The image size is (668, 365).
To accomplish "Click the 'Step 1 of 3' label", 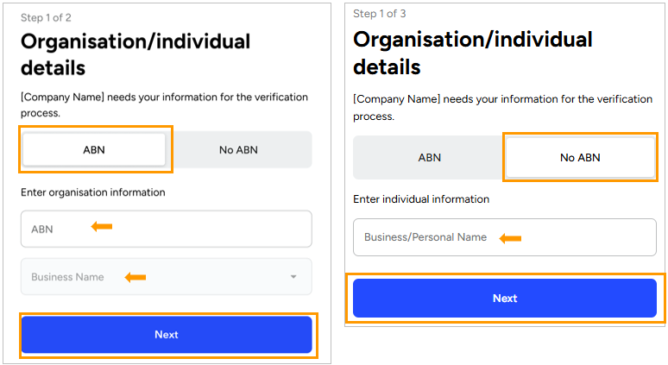I will pos(380,14).
